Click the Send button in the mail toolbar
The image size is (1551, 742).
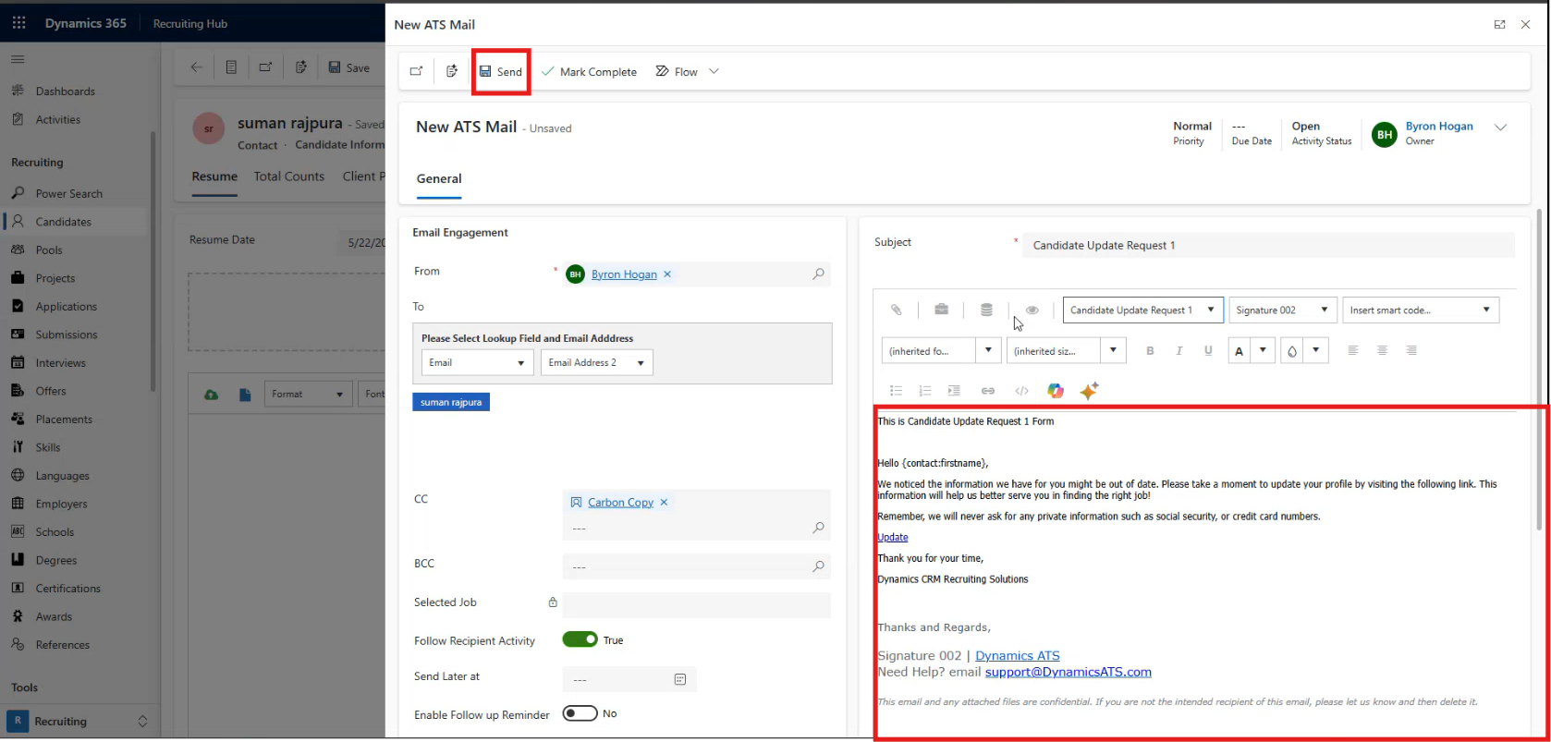tap(501, 71)
